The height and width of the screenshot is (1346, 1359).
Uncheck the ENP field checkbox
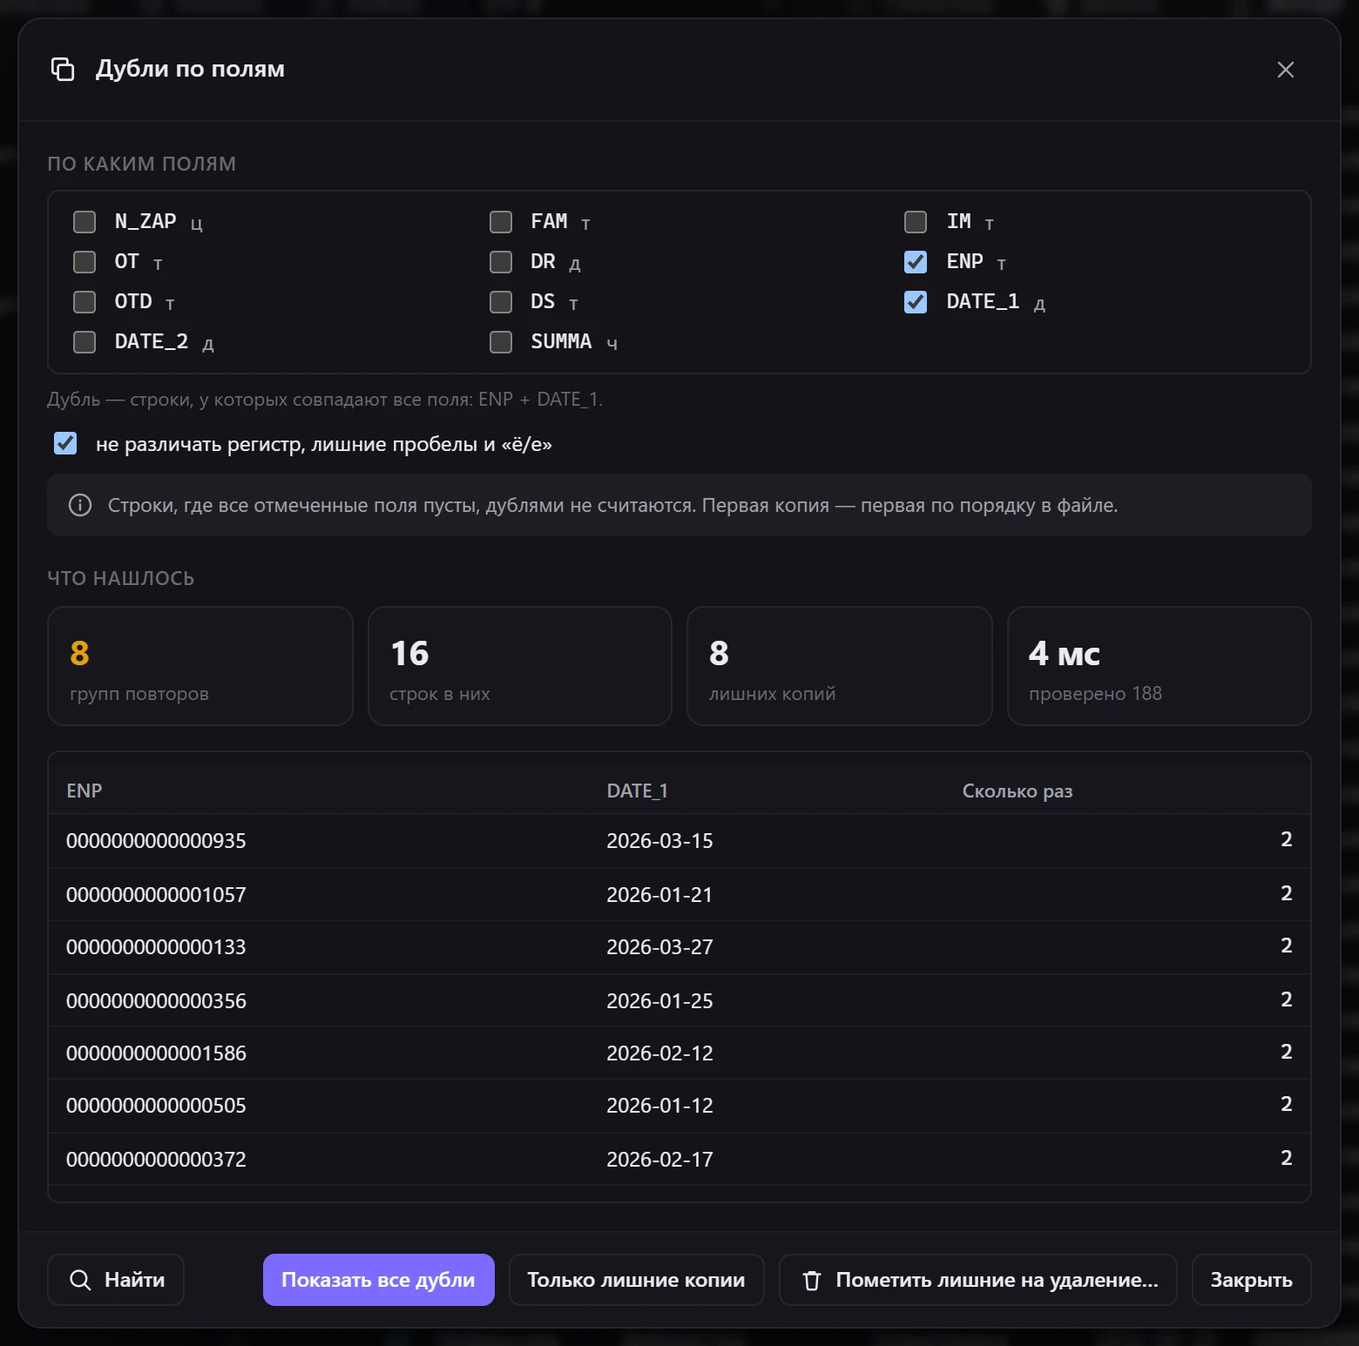pyautogui.click(x=916, y=262)
